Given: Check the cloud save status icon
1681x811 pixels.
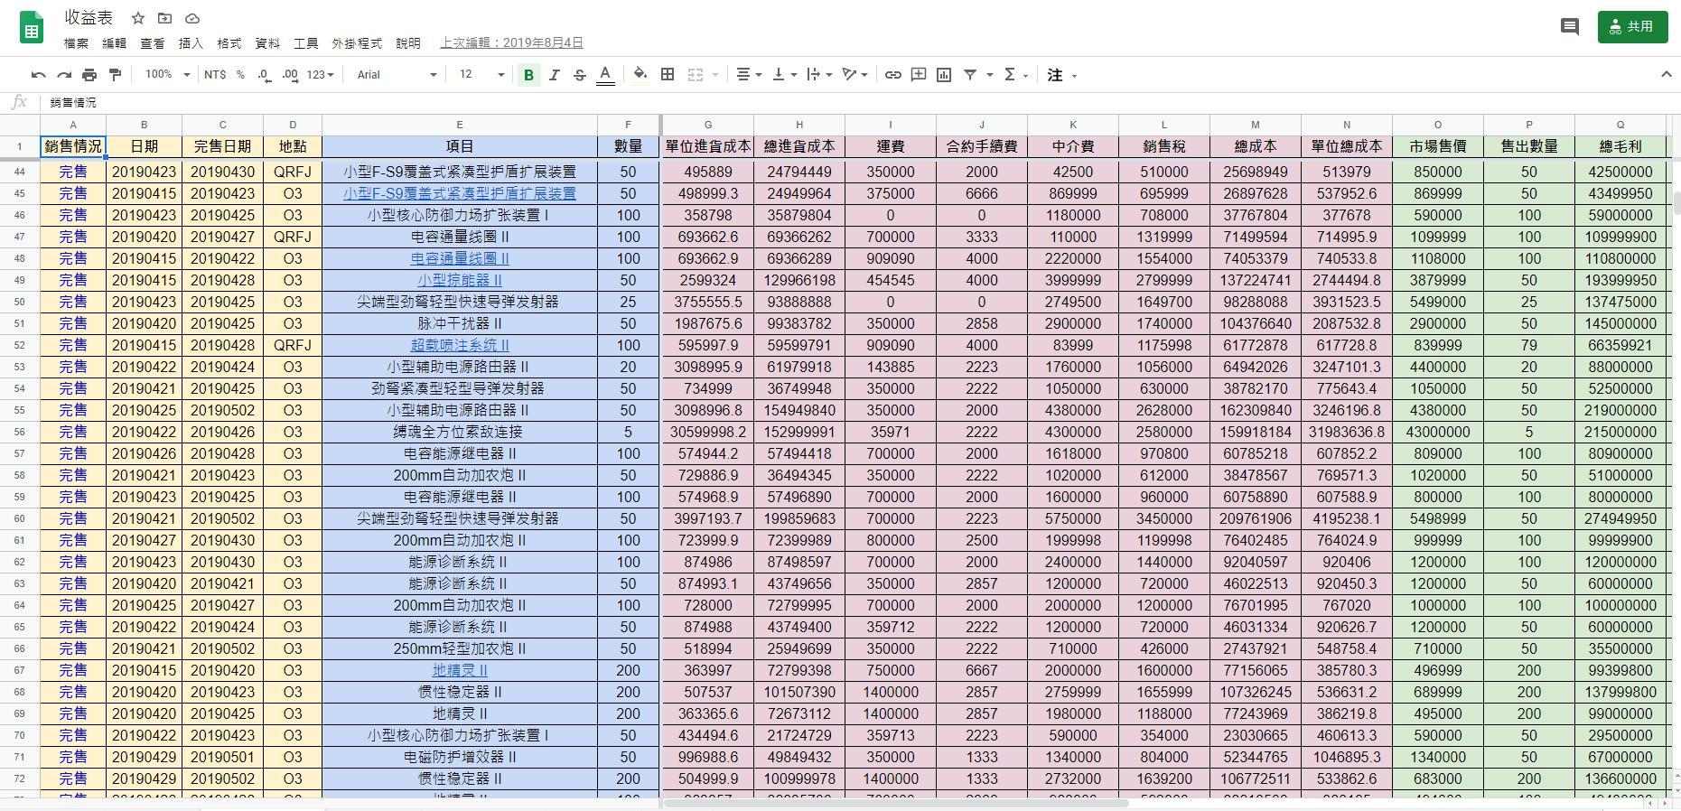Looking at the screenshot, I should pos(191,18).
